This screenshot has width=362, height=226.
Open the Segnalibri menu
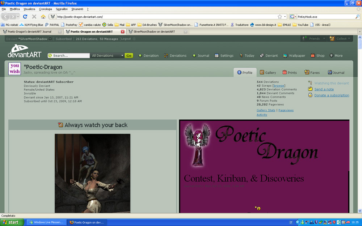62,9
